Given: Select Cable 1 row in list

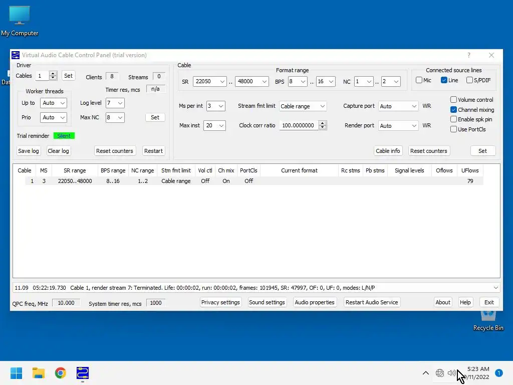Looking at the screenshot, I should coord(254,180).
